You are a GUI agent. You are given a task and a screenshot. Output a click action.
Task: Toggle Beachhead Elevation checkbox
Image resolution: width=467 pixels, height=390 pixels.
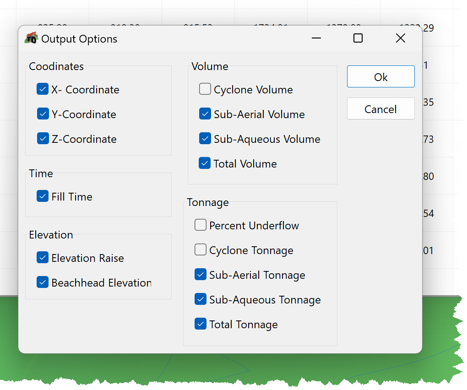(43, 282)
